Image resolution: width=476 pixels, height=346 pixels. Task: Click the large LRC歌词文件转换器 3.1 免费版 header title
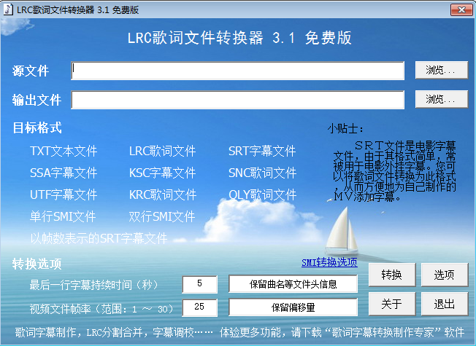pos(239,38)
